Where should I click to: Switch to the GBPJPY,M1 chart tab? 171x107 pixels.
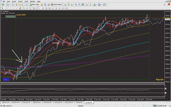pos(6,103)
